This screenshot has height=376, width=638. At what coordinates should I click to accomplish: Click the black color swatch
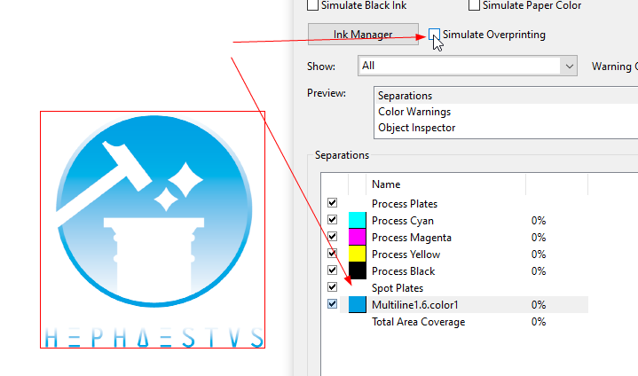[358, 270]
